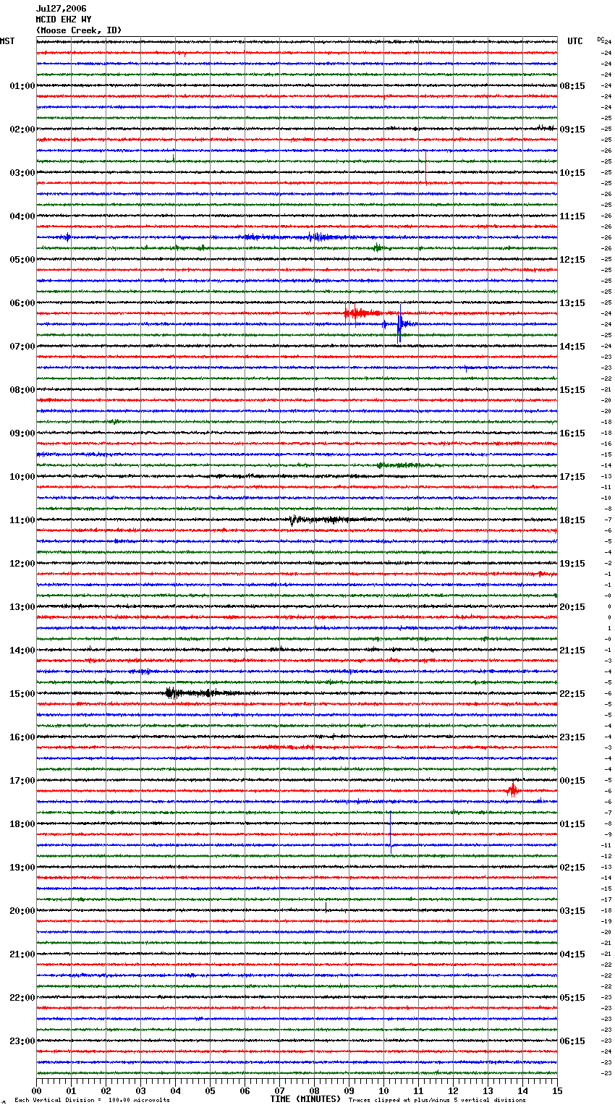The height and width of the screenshot is (1110, 615).
Task: Click the Traces clipped at plus/minus 5 note
Action: tap(437, 1101)
